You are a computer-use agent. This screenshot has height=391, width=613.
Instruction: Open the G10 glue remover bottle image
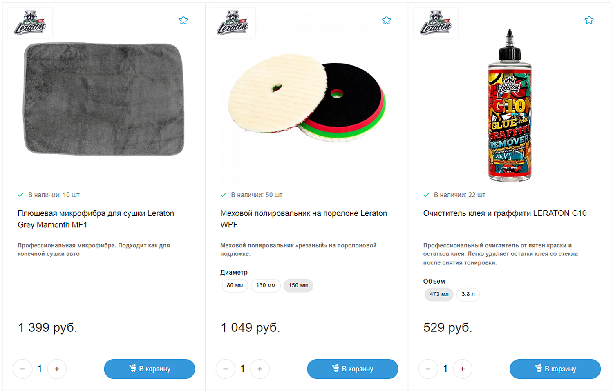coord(510,106)
